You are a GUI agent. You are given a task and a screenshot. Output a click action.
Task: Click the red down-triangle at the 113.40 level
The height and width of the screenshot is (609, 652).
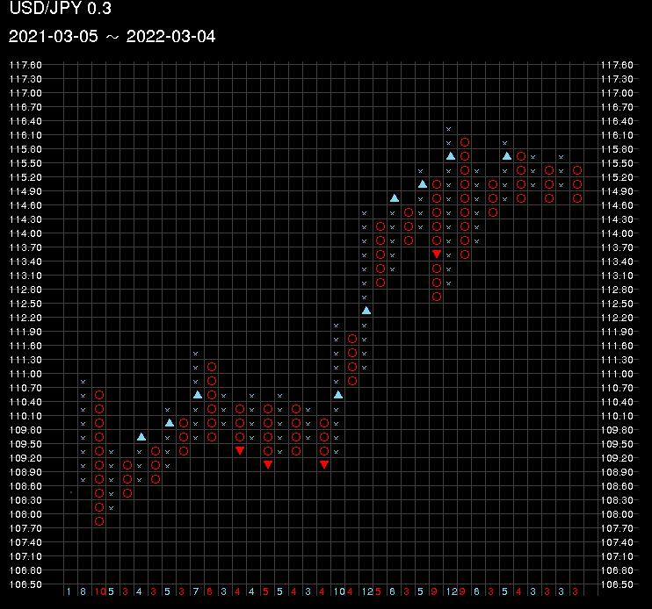click(437, 254)
